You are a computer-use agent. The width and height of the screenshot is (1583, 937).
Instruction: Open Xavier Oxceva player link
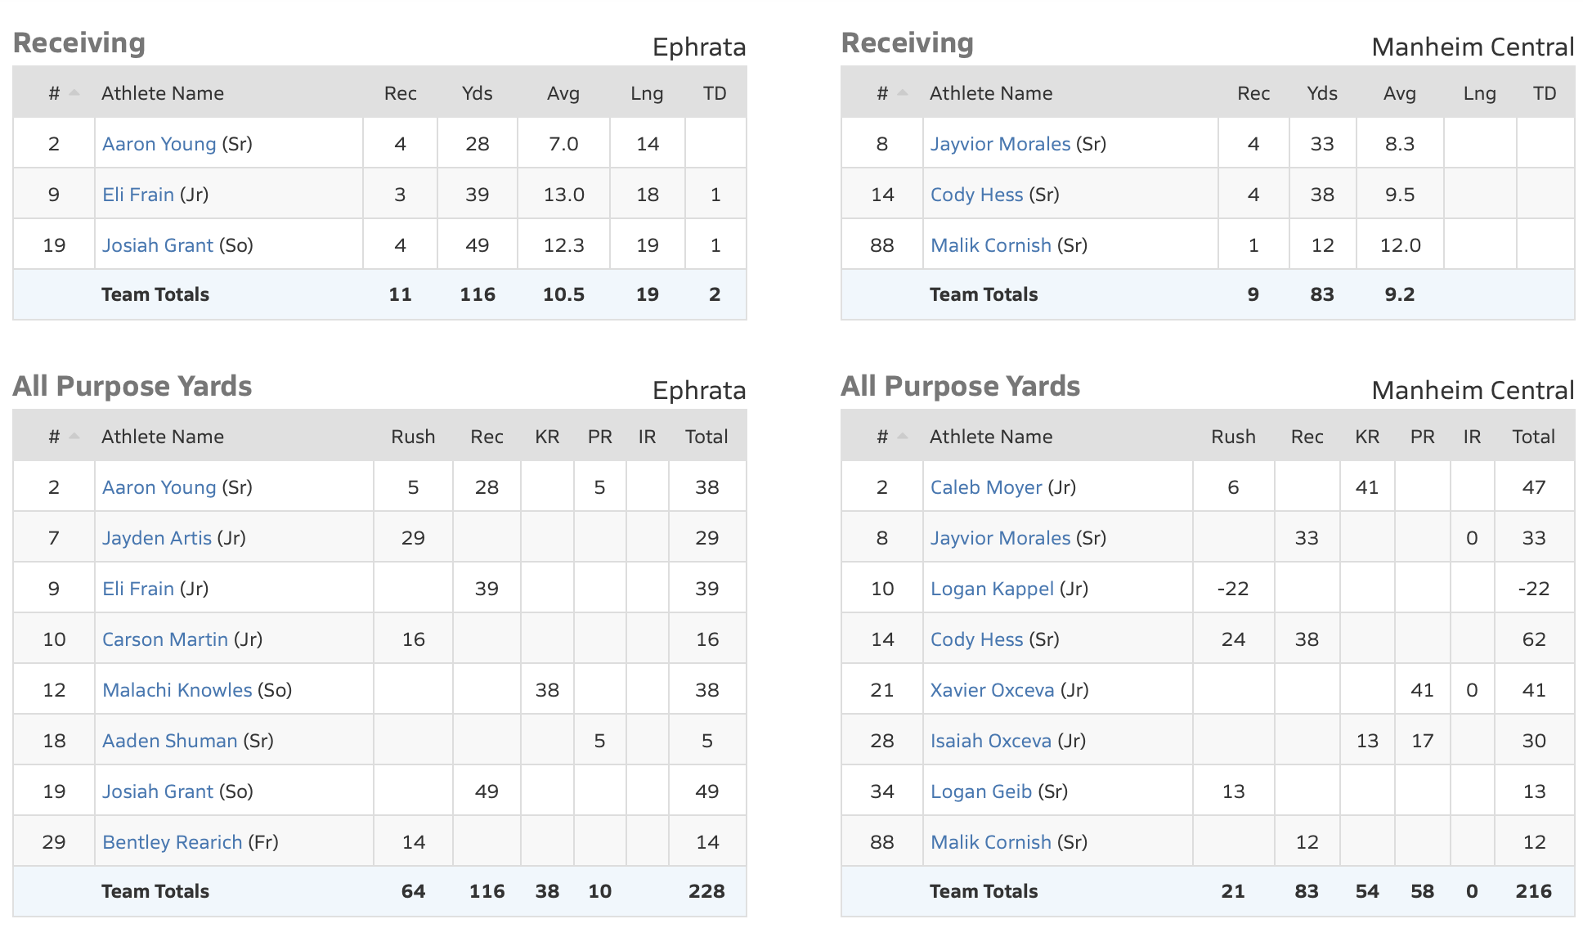(992, 690)
